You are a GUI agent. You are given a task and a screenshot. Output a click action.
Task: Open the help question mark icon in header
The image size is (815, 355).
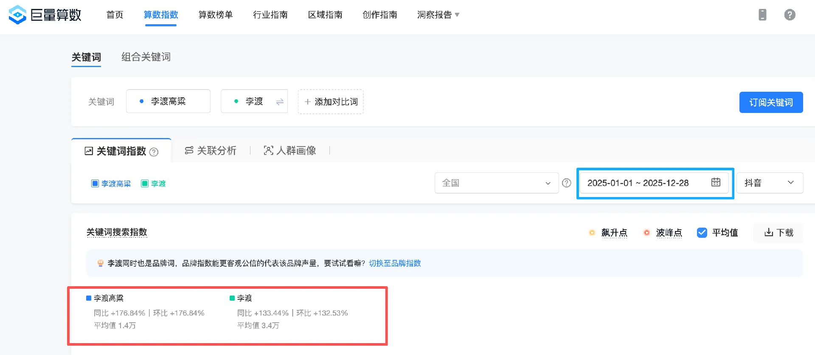(x=790, y=15)
